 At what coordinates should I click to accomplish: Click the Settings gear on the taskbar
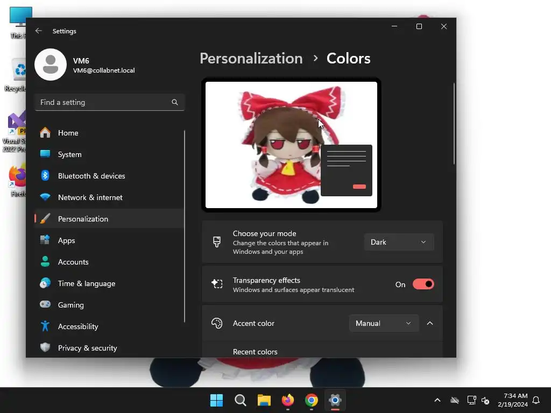coord(335,400)
